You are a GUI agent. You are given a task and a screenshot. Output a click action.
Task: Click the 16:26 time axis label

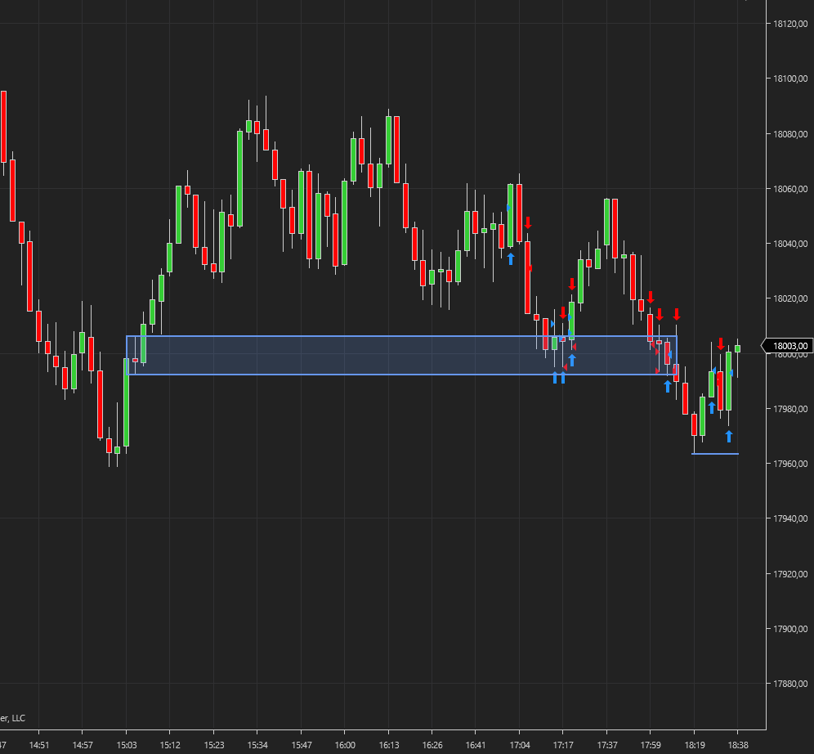tap(432, 745)
